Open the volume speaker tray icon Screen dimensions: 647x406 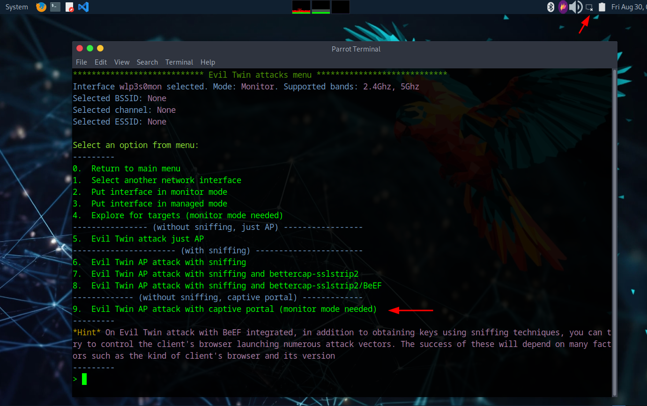tap(576, 7)
